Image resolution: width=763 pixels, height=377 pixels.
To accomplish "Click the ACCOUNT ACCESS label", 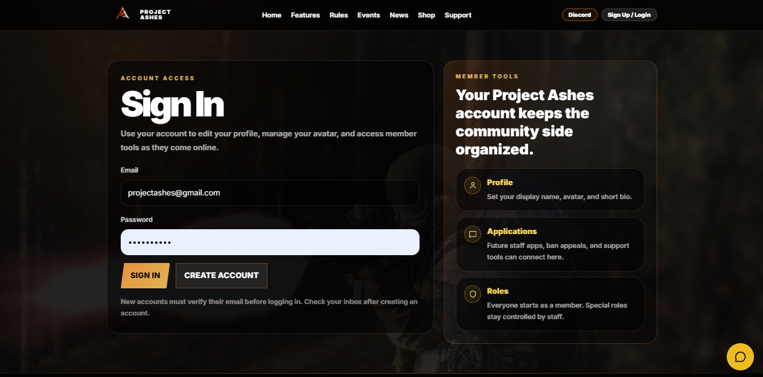I will tap(158, 78).
